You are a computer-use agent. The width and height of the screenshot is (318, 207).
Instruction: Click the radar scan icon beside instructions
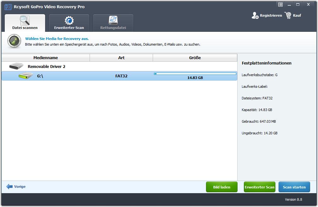pyautogui.click(x=14, y=41)
